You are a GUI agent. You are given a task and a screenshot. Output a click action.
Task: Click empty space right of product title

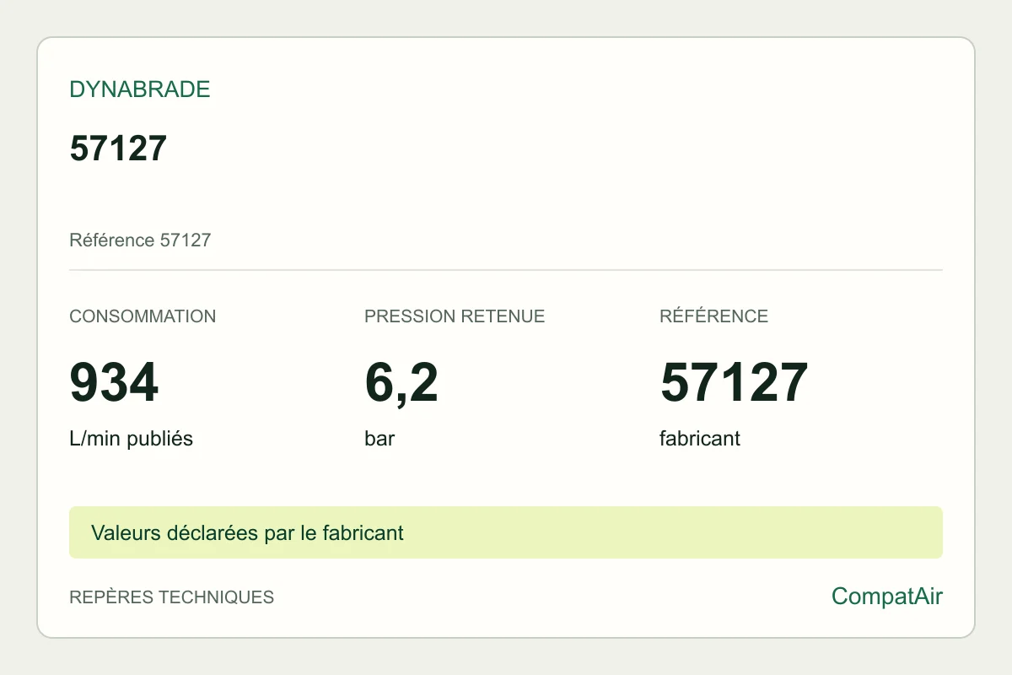[x=548, y=148]
